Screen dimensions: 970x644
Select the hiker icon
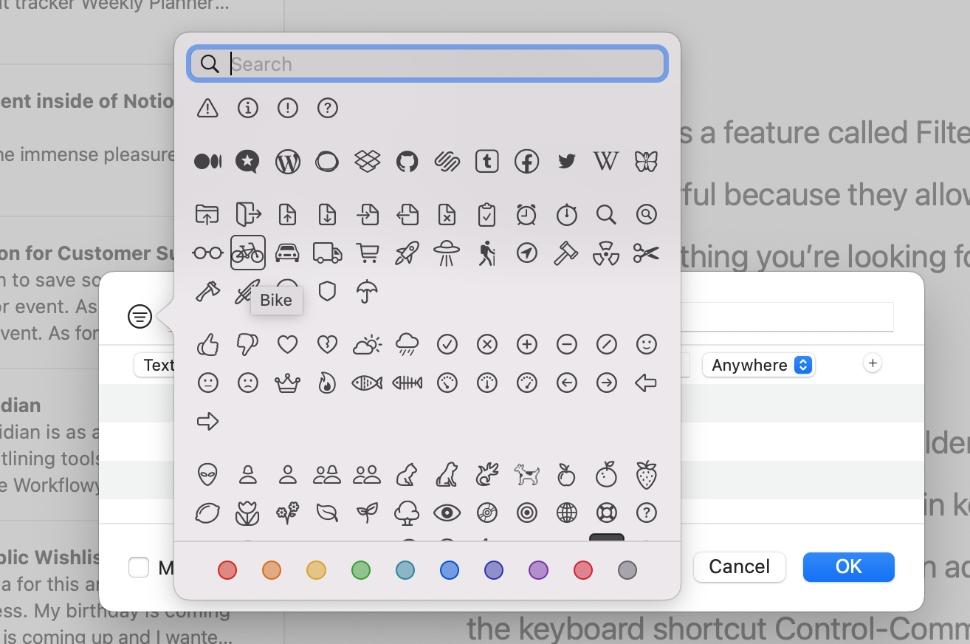coord(486,253)
